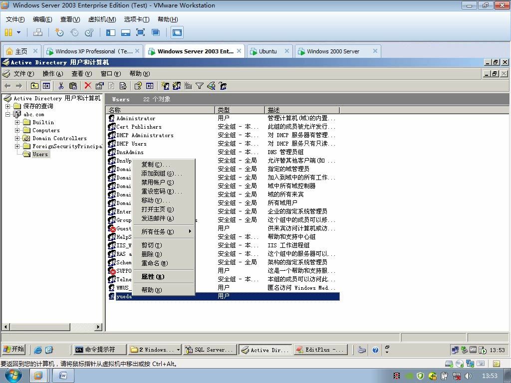Click the Help question mark toolbar icon
The height and width of the screenshot is (383, 511).
tap(138, 86)
